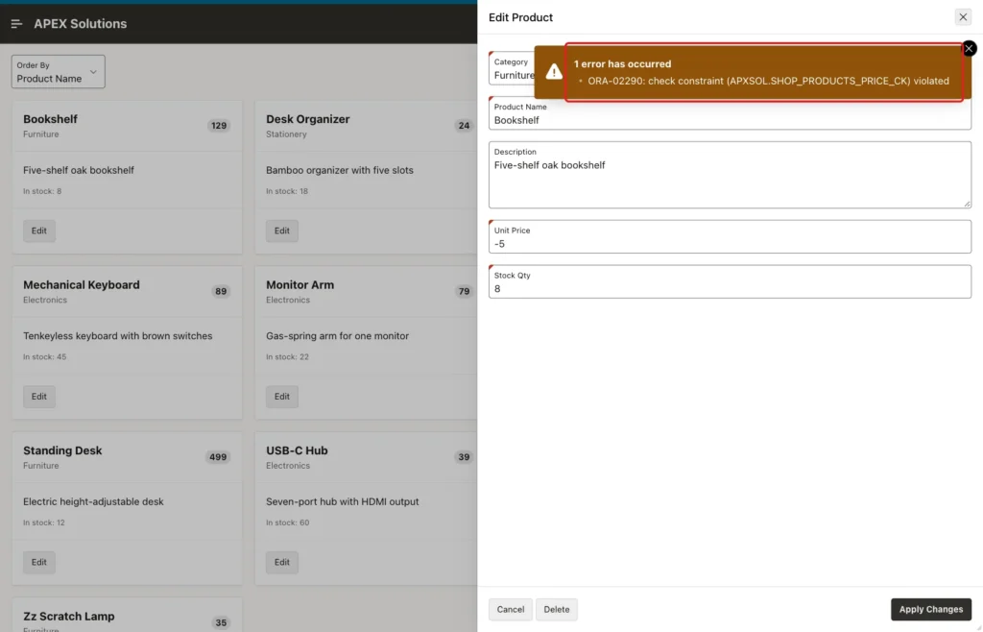Click Apply Changes button
Screen dimensions: 983x632
(931, 609)
